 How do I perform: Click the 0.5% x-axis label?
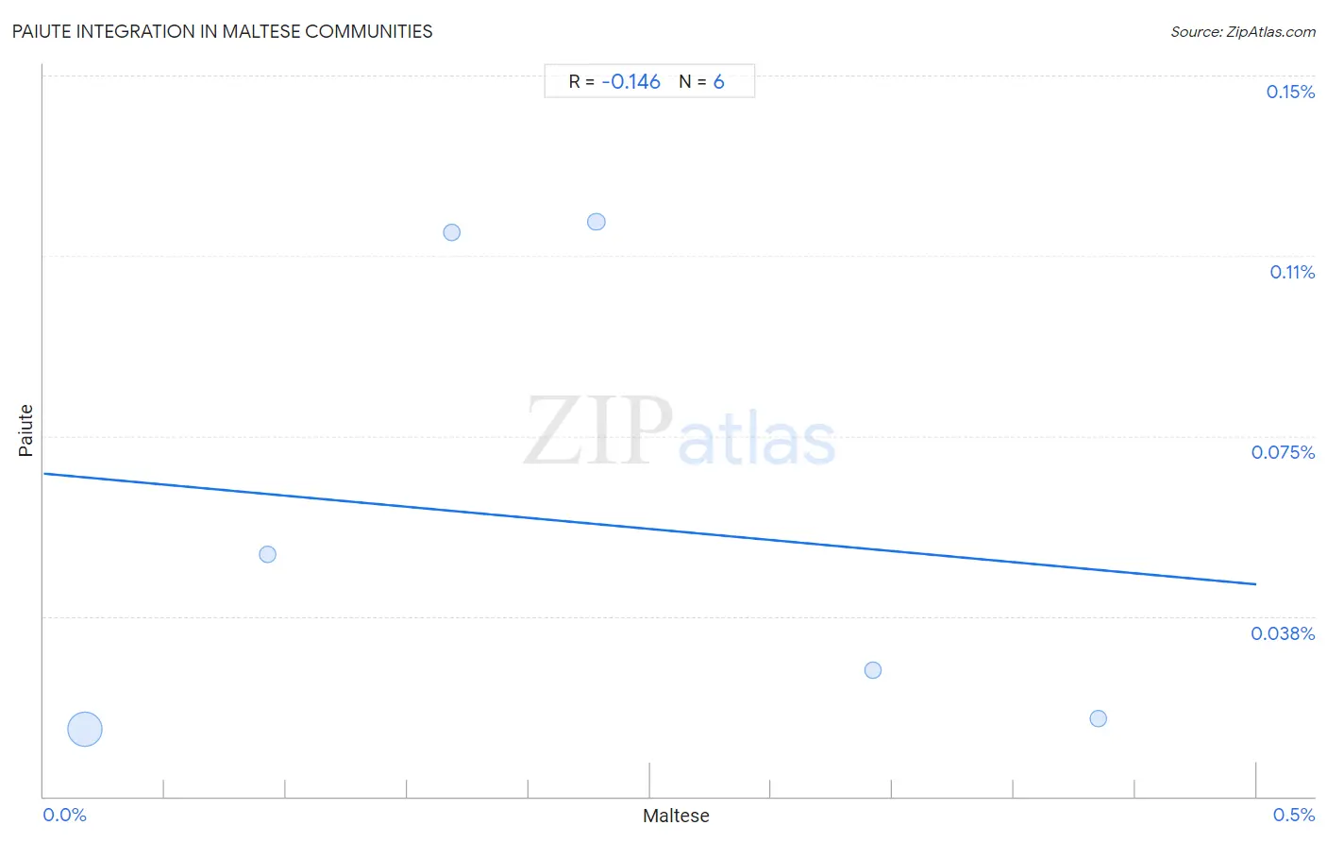(x=1294, y=815)
